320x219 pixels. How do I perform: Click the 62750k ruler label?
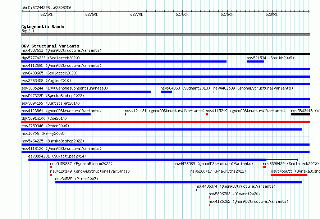(x=47, y=14)
